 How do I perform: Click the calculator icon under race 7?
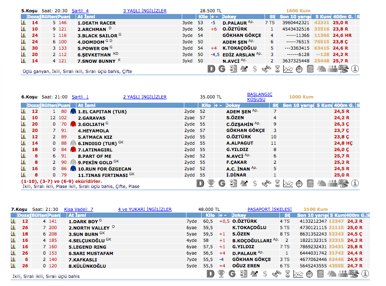point(321,274)
